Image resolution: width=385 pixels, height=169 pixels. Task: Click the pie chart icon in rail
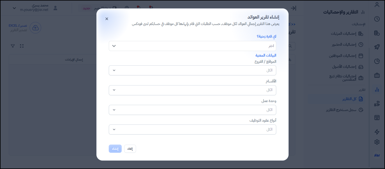coord(377,61)
